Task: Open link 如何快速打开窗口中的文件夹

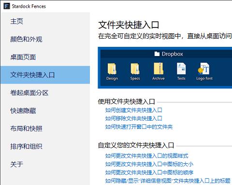Action: (x=139, y=127)
